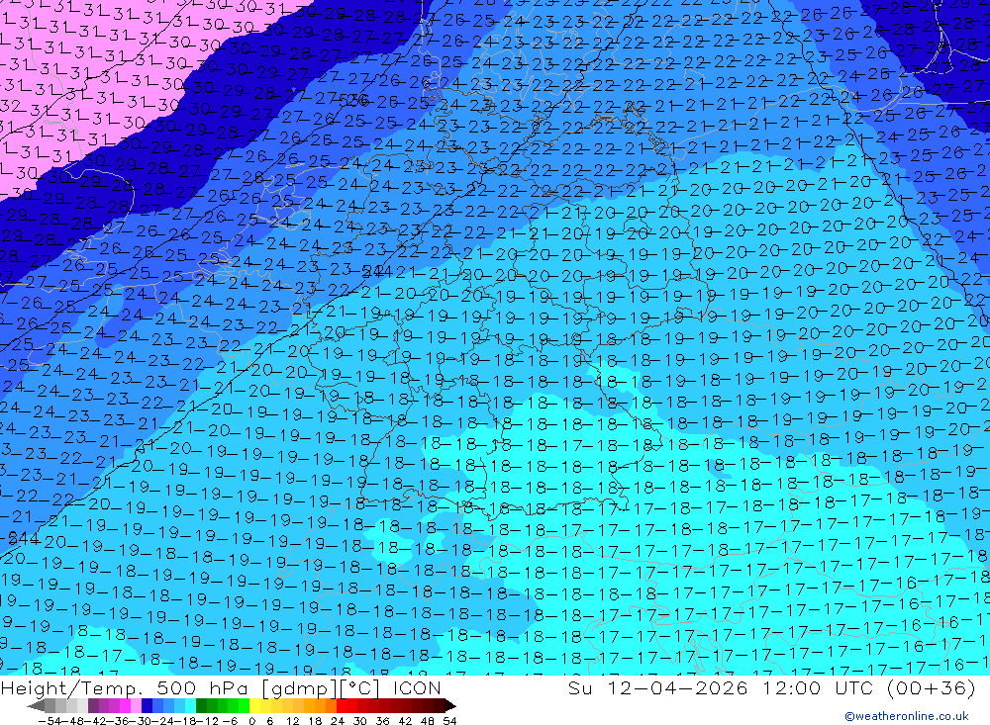Click the bright red legend swatch above 24
The height and width of the screenshot is (725, 990).
(x=341, y=705)
